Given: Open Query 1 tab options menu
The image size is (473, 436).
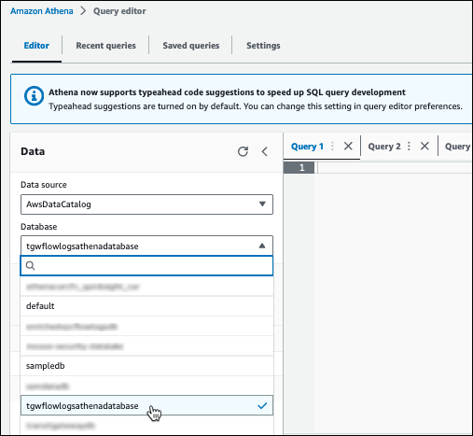Looking at the screenshot, I should [332, 146].
